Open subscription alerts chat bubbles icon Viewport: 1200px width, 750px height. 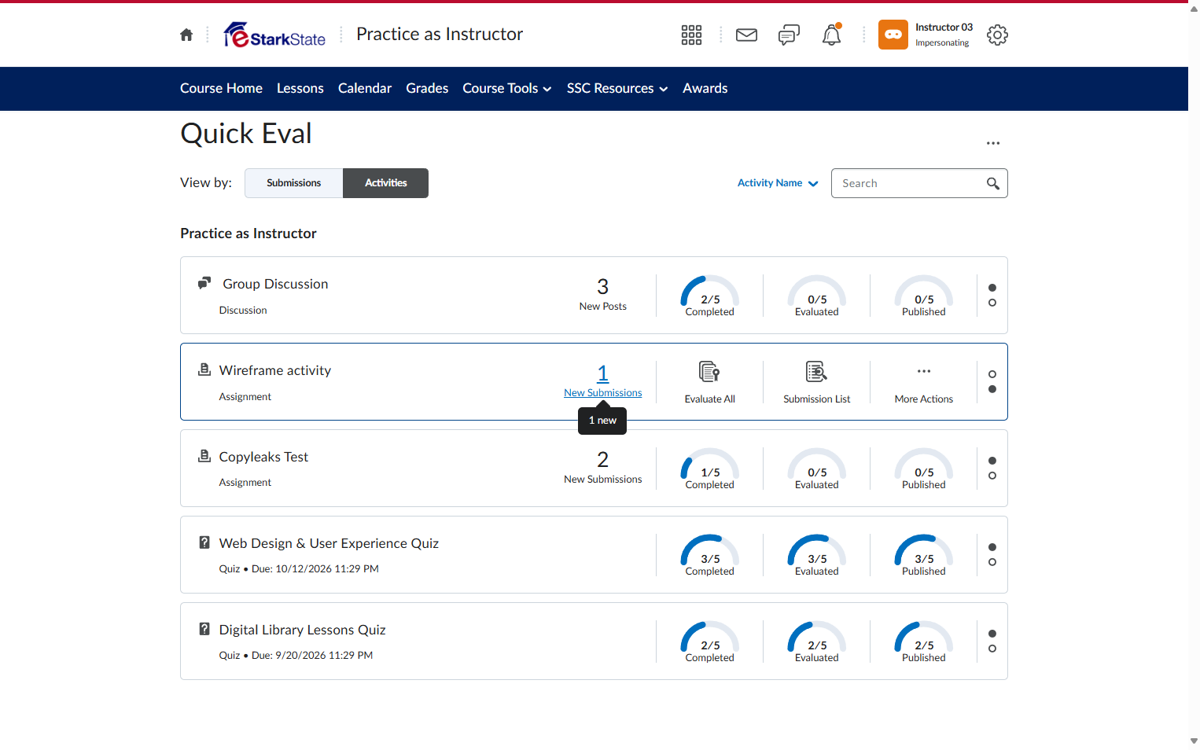coord(789,35)
